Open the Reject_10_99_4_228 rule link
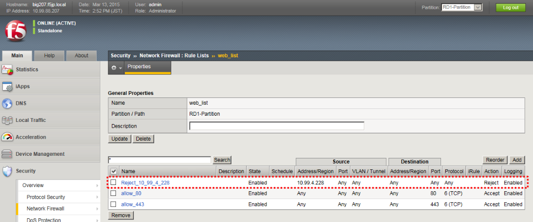 pyautogui.click(x=145, y=183)
